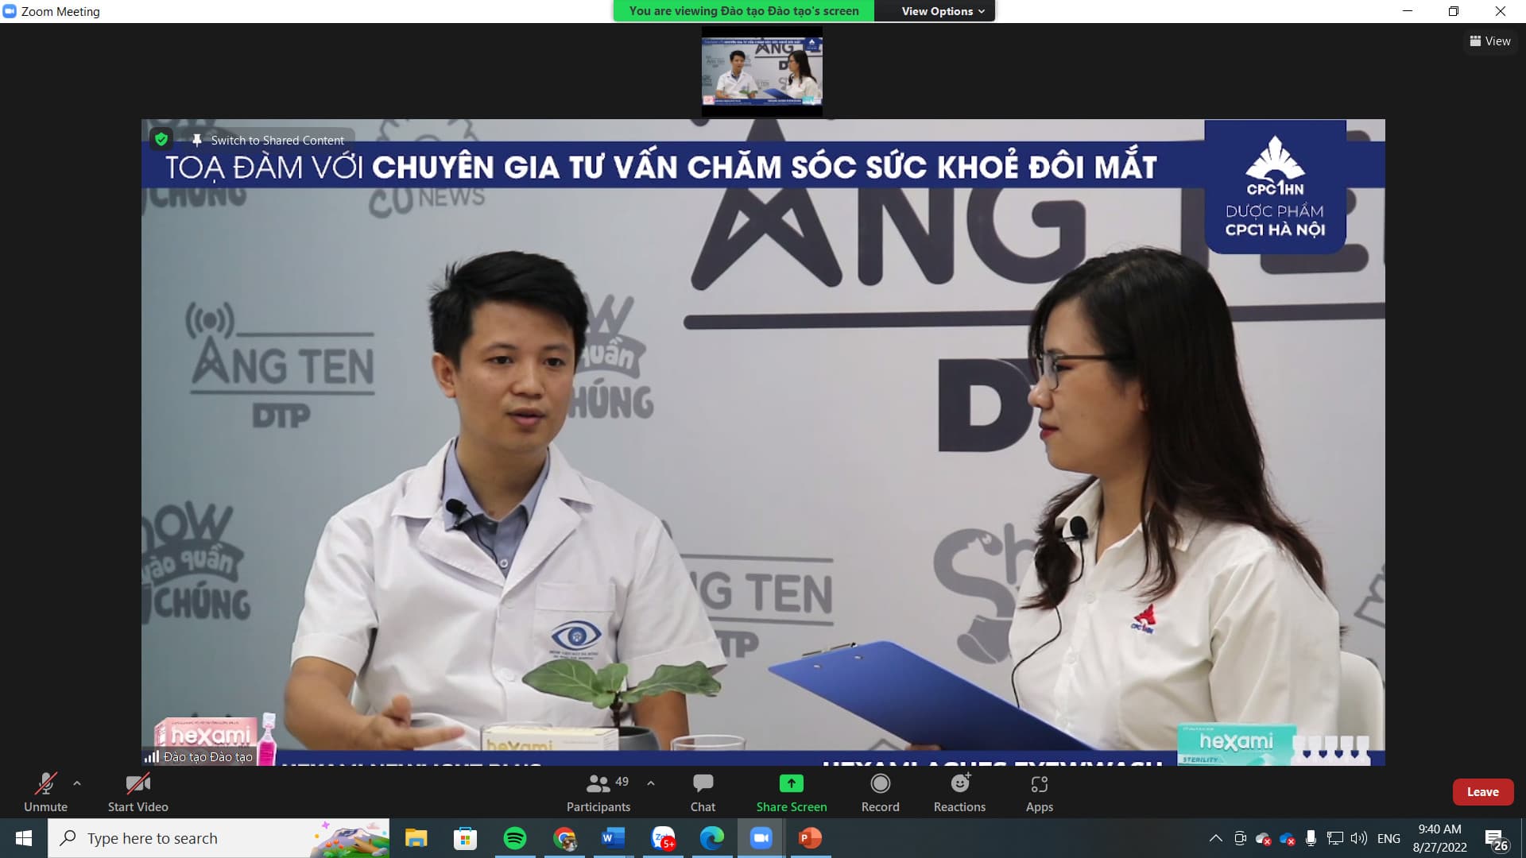This screenshot has width=1526, height=858.
Task: Click the Zoom Meeting title bar icon
Action: point(10,11)
